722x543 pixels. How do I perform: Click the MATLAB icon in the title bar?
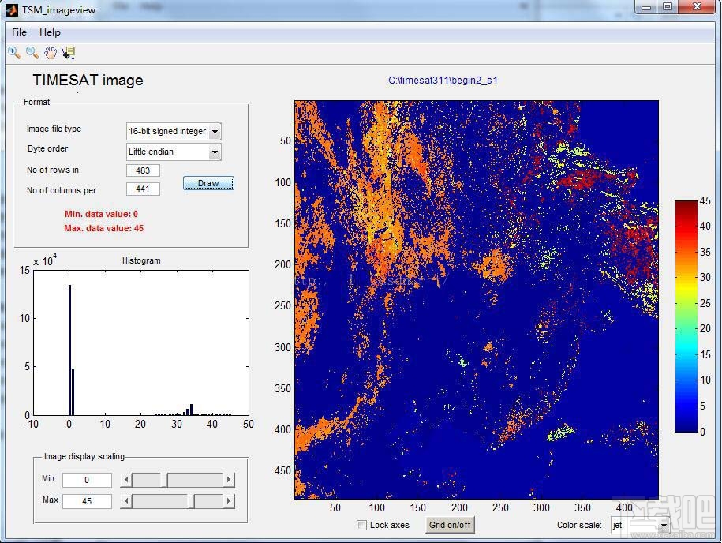(11, 9)
